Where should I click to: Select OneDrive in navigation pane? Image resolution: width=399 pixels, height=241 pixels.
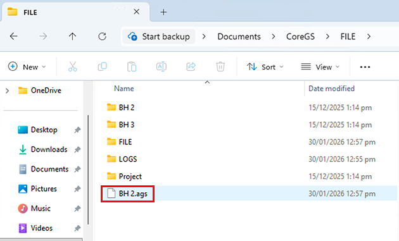(x=40, y=90)
